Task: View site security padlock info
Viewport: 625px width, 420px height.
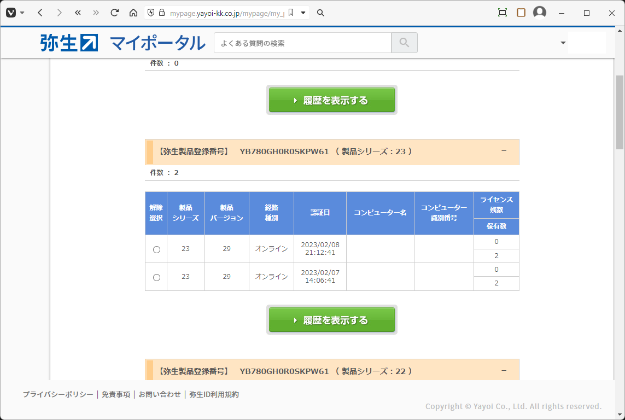Action: point(162,13)
